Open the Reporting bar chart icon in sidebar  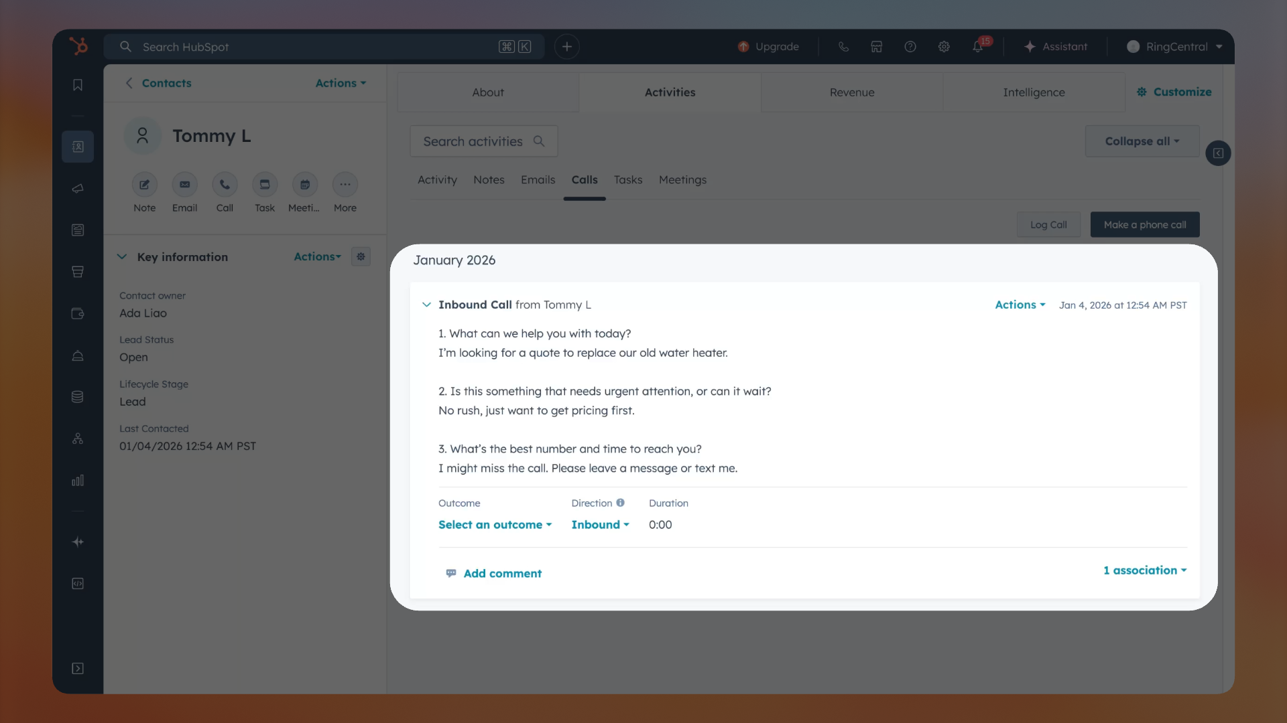coord(78,480)
